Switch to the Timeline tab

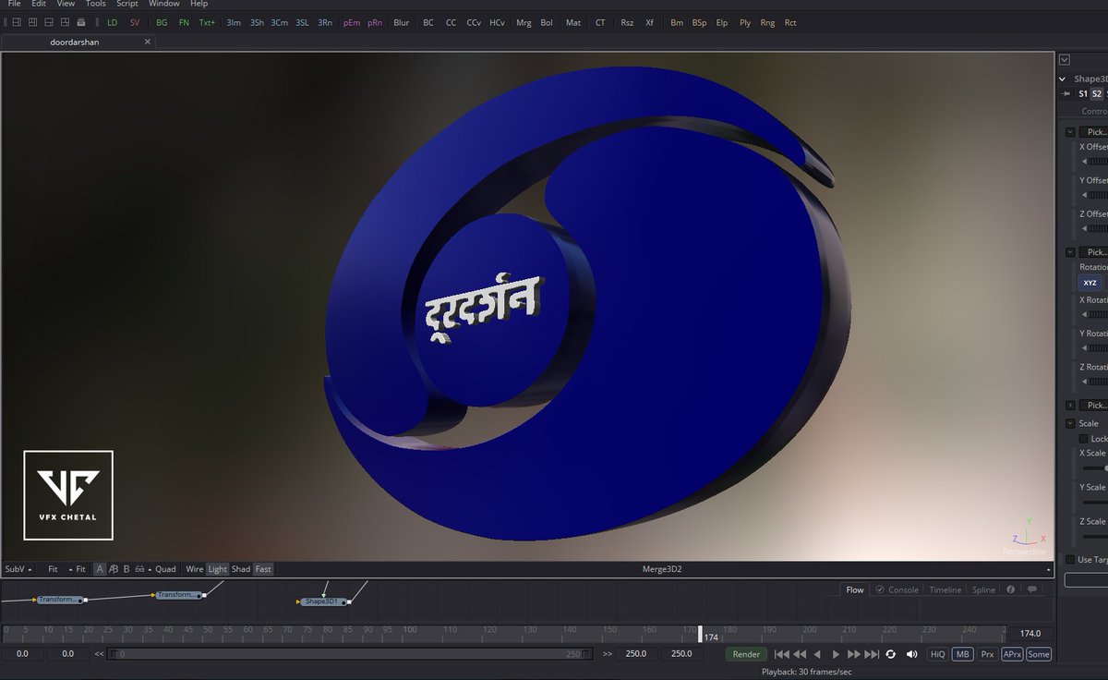click(x=945, y=589)
